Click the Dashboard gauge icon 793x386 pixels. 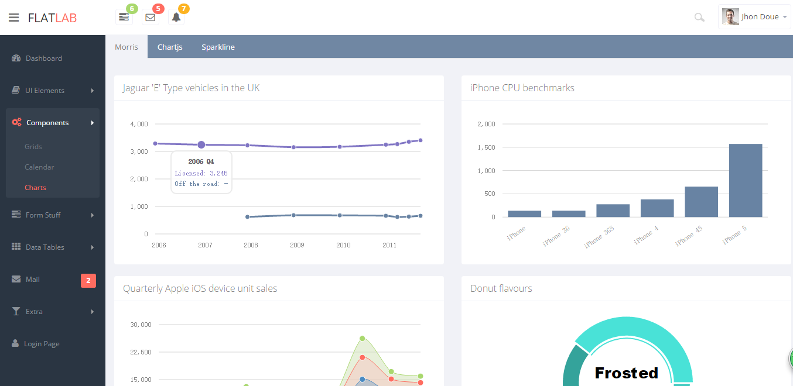coord(16,58)
